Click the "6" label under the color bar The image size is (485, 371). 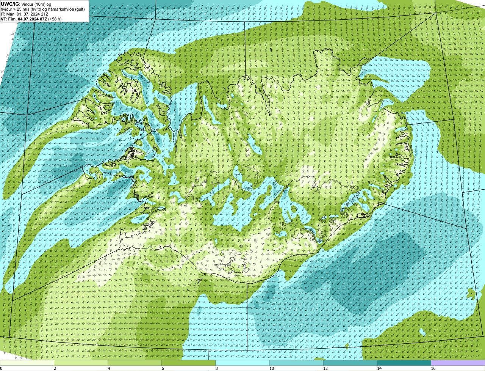coord(163,368)
